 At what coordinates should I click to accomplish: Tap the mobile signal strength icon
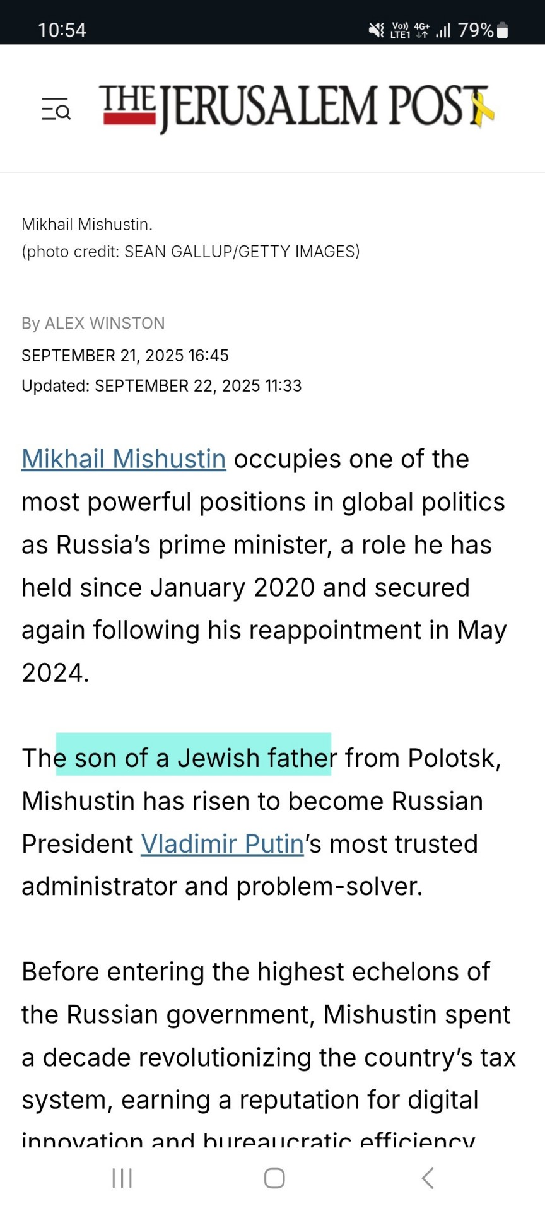point(443,30)
